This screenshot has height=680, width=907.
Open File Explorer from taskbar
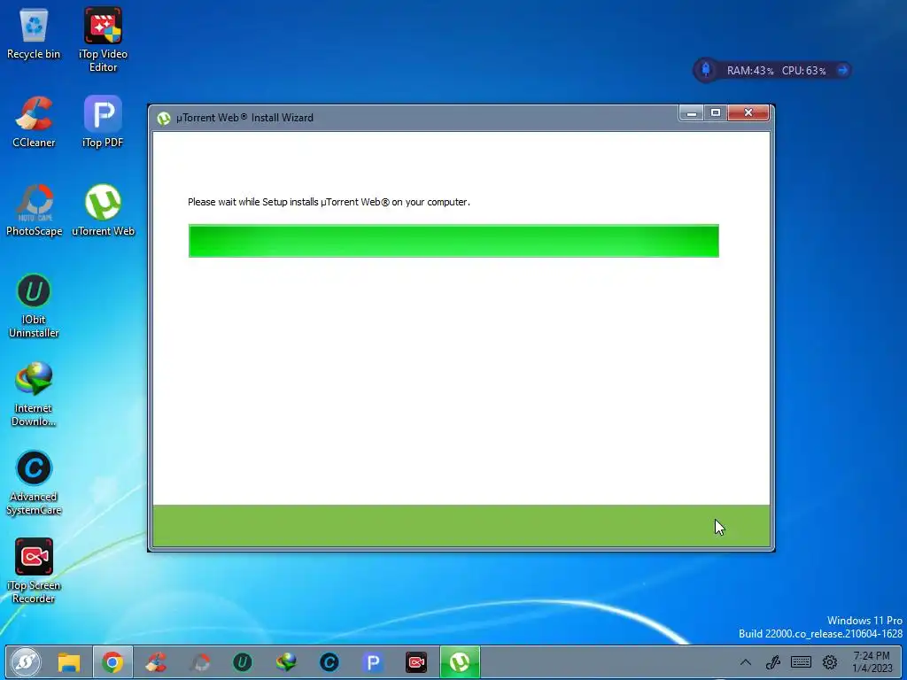point(69,662)
